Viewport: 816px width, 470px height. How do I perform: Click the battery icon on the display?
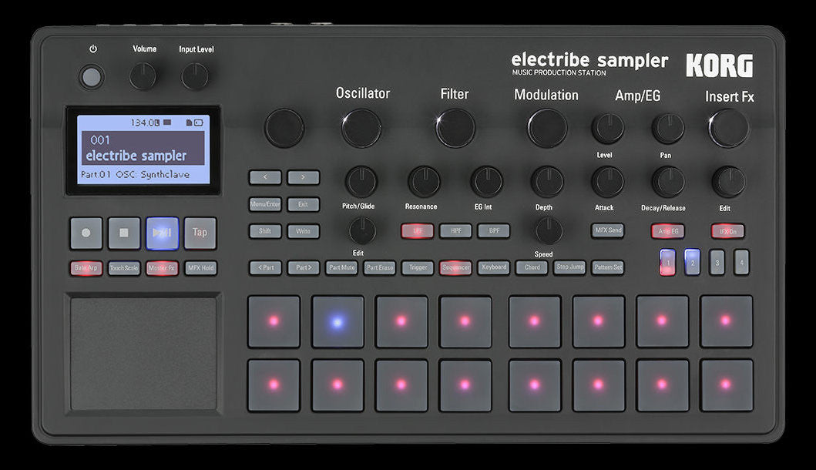point(199,123)
